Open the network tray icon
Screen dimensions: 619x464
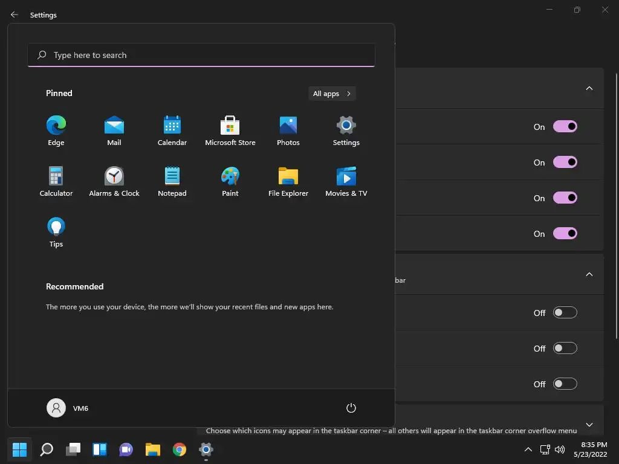(545, 449)
